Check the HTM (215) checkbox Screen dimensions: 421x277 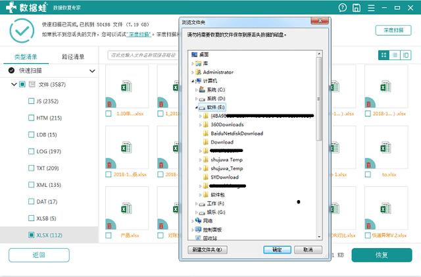(31, 118)
